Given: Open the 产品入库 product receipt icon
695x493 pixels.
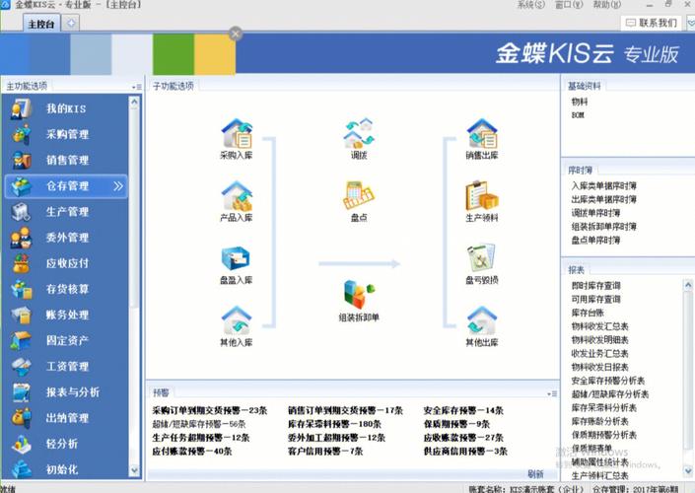Looking at the screenshot, I should tap(237, 195).
